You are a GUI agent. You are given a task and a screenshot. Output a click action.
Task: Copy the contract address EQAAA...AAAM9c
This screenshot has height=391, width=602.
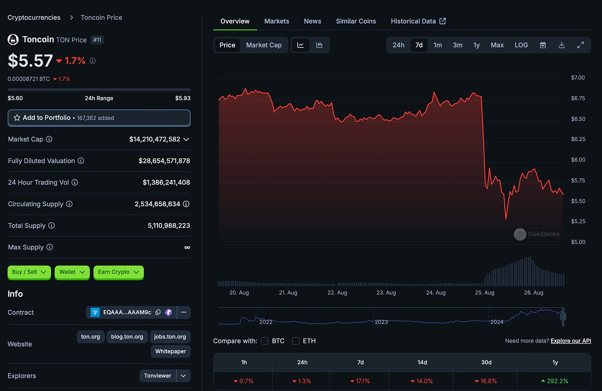pos(158,312)
